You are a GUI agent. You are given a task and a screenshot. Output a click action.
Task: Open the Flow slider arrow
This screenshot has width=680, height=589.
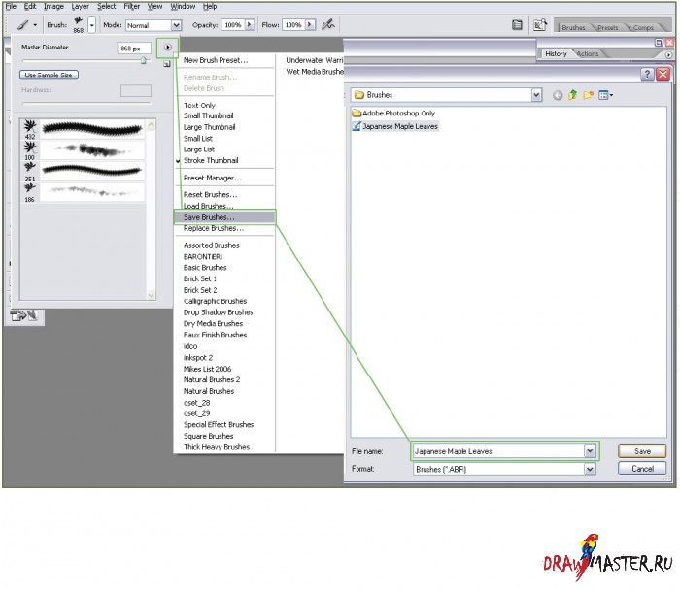pyautogui.click(x=310, y=25)
